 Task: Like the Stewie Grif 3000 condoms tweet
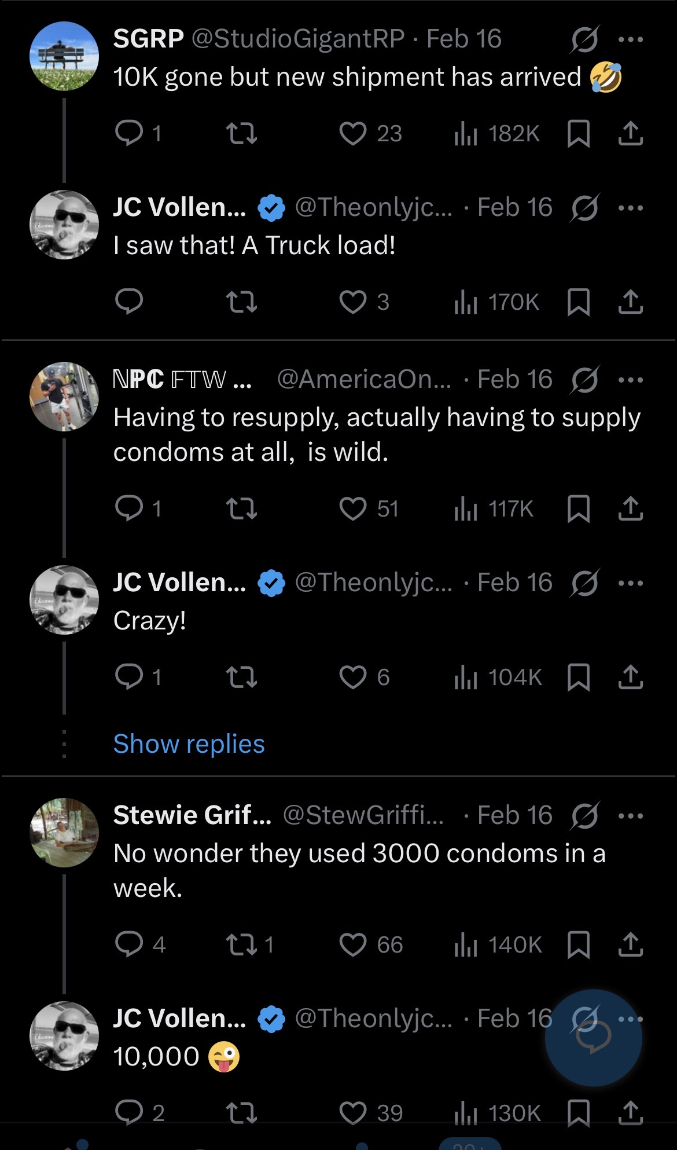pos(353,944)
